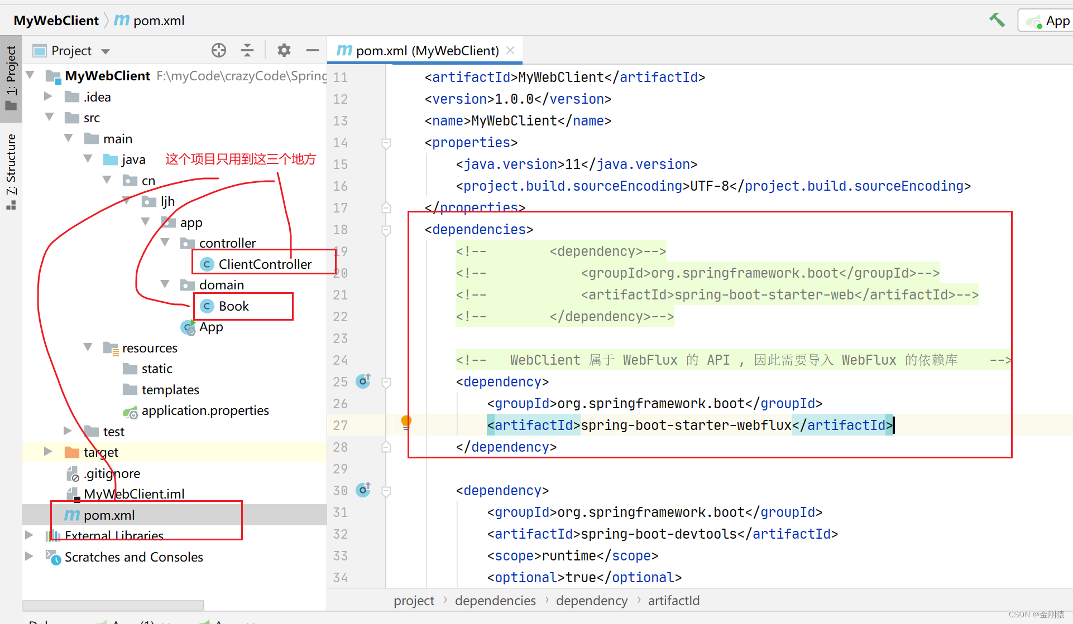This screenshot has height=624, width=1073.
Task: Select pom.xml in the project tree
Action: click(100, 515)
